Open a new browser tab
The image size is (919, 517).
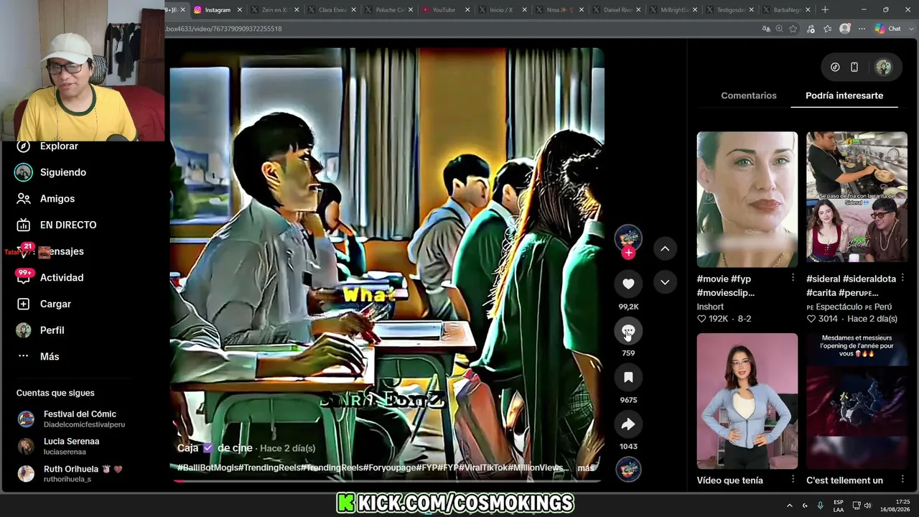(825, 10)
